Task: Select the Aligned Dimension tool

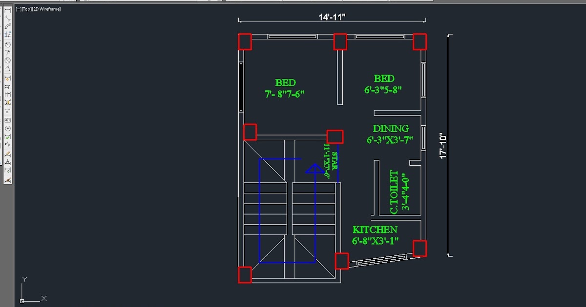Action: click(x=7, y=19)
